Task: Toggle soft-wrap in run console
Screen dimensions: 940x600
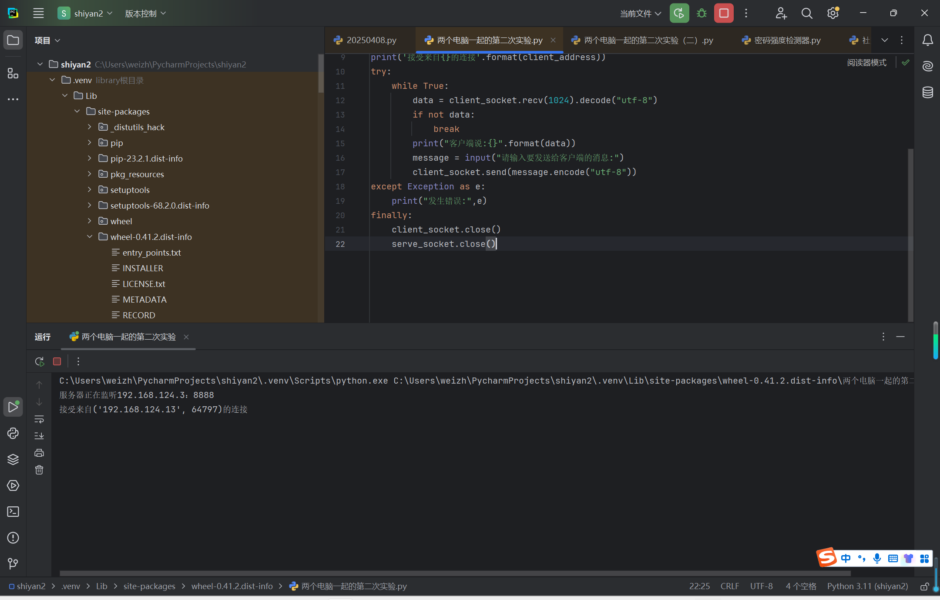Action: (39, 419)
